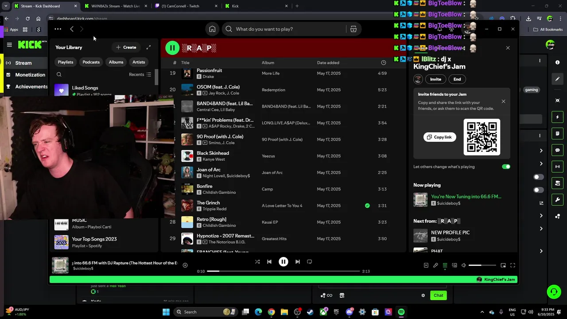Open the Spotify three-dot menu
This screenshot has width=567, height=319.
coord(58,29)
